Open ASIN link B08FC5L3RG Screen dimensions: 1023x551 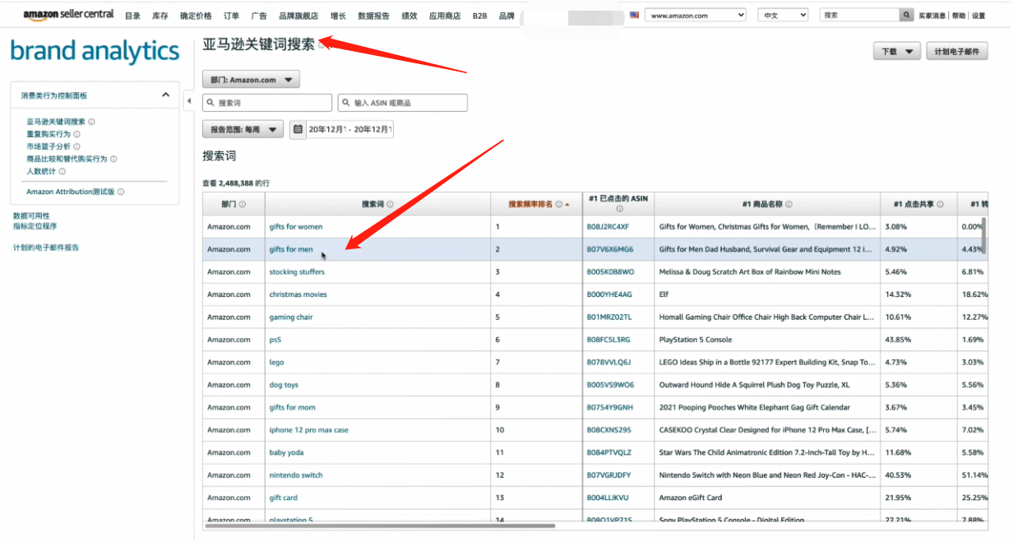[x=609, y=340]
